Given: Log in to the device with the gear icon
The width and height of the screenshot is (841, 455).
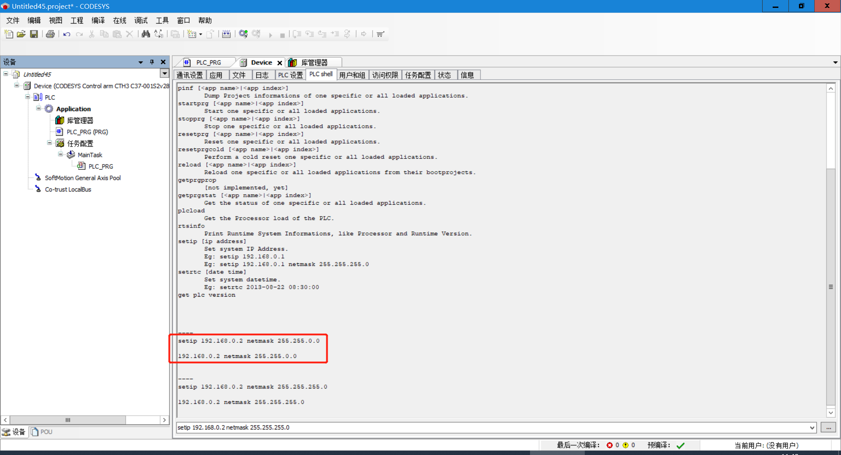Looking at the screenshot, I should point(243,34).
